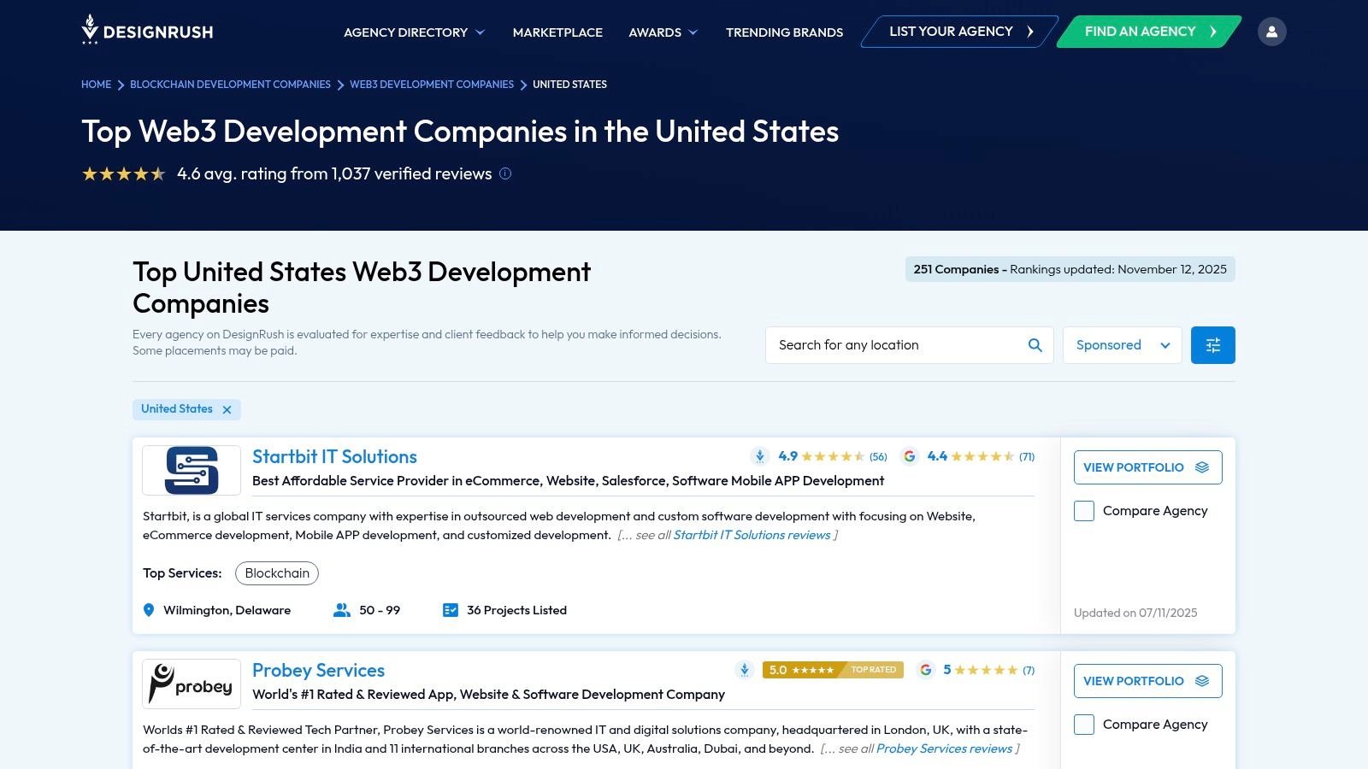Click the Find an Agency button
Image resolution: width=1368 pixels, height=769 pixels.
(1149, 32)
